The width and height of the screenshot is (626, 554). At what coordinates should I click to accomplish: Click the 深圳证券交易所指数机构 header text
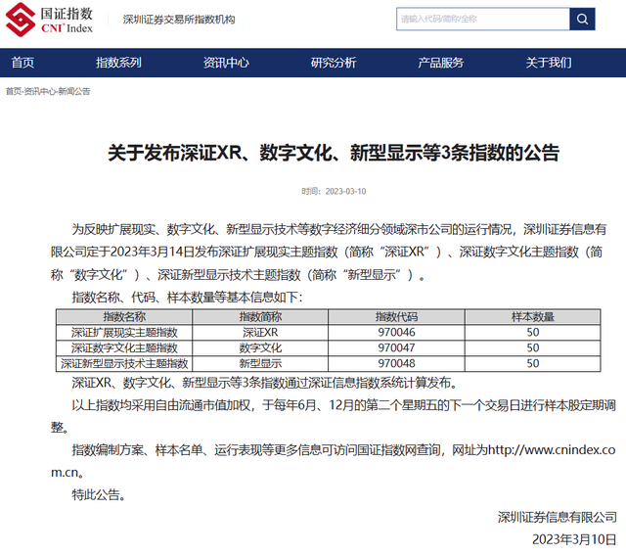pos(179,20)
